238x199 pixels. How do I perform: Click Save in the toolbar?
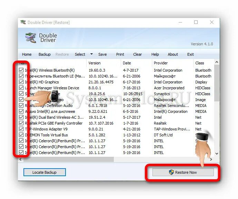(x=102, y=54)
